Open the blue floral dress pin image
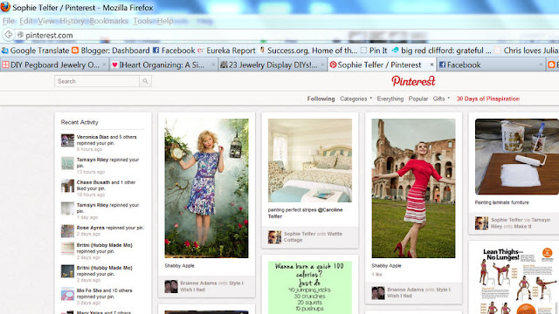The width and height of the screenshot is (559, 314). pyautogui.click(x=206, y=188)
